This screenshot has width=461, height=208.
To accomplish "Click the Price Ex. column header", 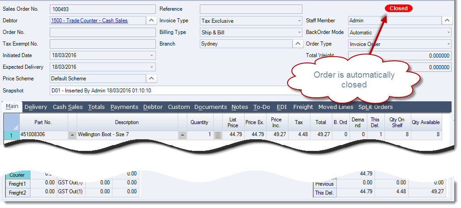I will [255, 122].
